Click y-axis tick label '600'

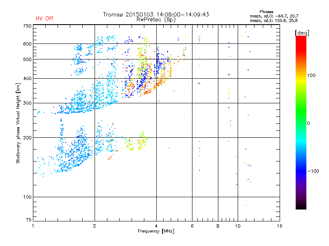coord(27,44)
